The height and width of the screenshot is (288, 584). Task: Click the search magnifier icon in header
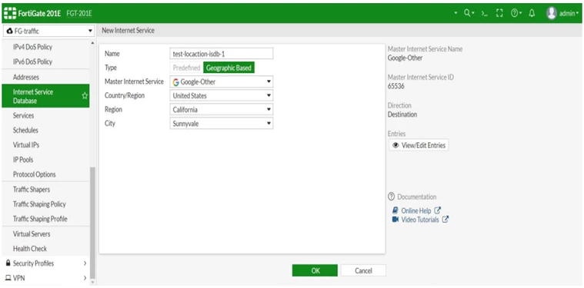467,13
